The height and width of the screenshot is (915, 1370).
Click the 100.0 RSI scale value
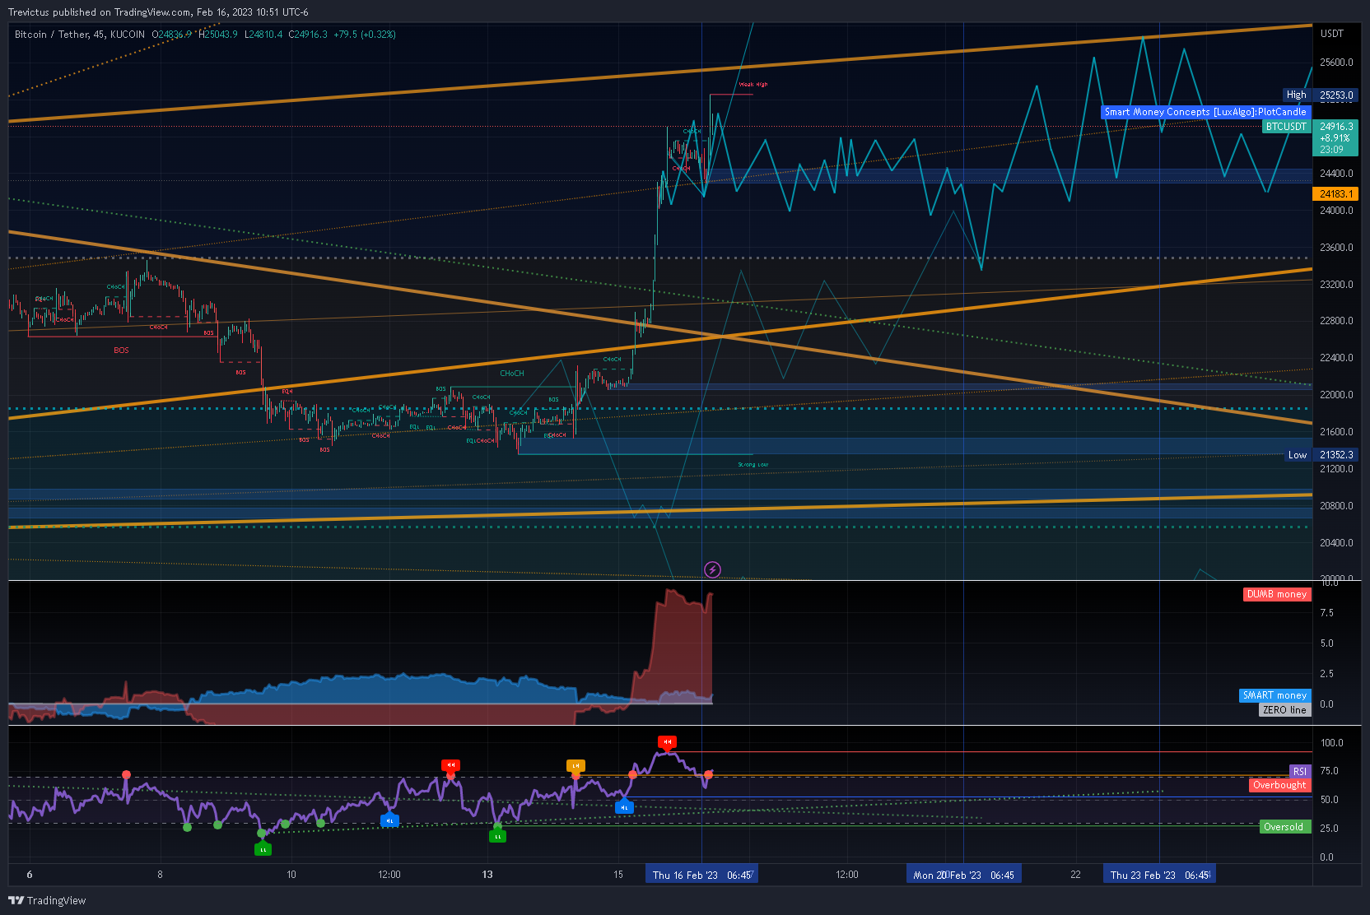(1332, 743)
